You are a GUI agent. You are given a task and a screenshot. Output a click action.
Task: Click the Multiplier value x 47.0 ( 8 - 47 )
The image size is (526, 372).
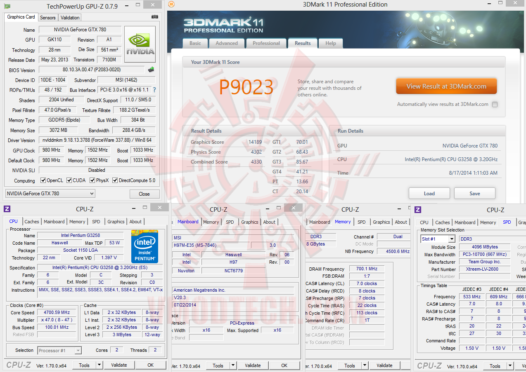56,320
